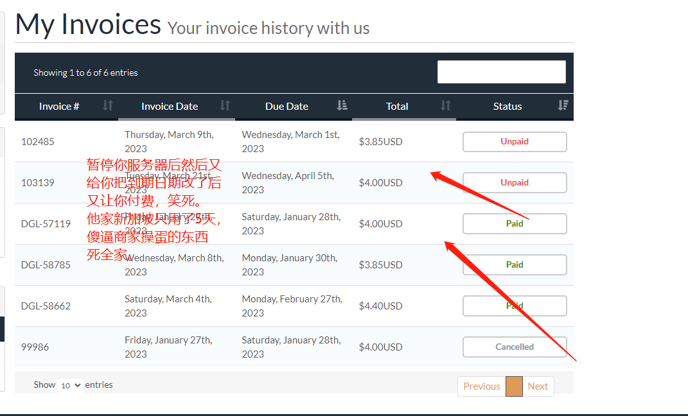688x416 pixels.
Task: Click due date Monday, January 30th, 2023
Action: (x=290, y=264)
